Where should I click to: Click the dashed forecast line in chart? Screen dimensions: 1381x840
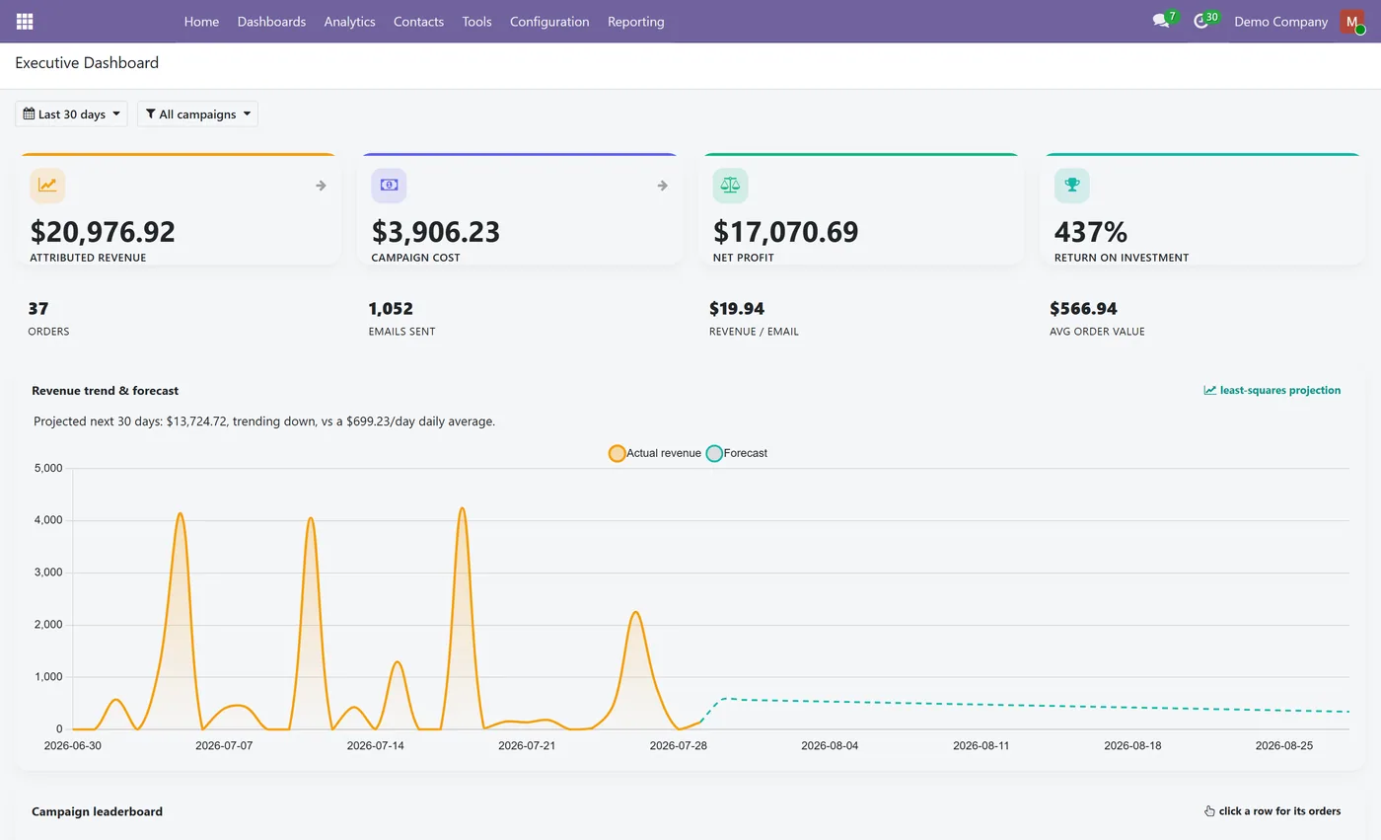click(x=1026, y=706)
